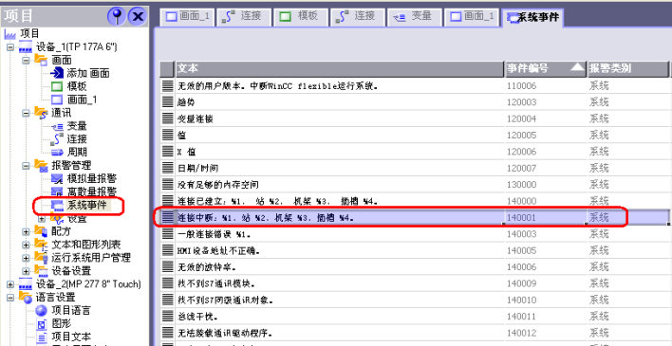Collapse the 通讯 folder
The width and height of the screenshot is (672, 346).
[x=26, y=113]
